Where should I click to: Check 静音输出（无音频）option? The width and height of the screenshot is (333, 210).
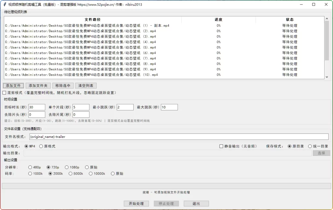point(221,146)
